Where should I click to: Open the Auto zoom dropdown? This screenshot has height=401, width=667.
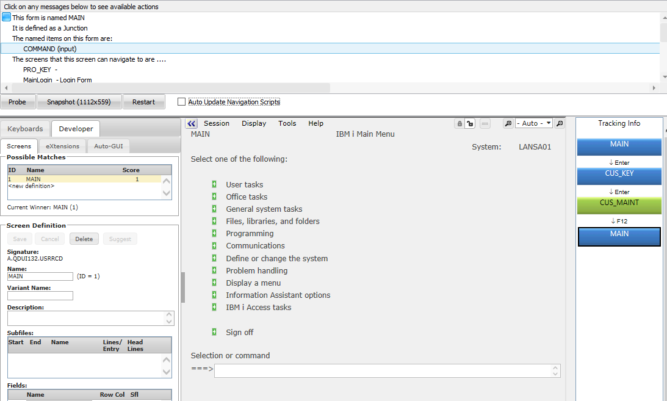(x=534, y=123)
